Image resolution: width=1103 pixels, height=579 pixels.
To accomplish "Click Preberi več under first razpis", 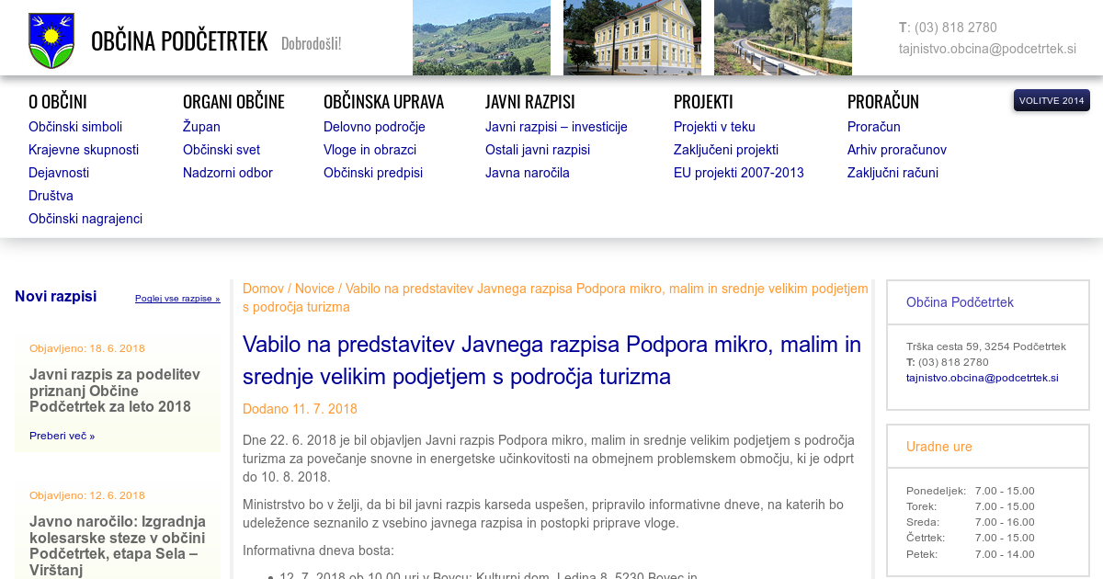I will click(x=62, y=436).
